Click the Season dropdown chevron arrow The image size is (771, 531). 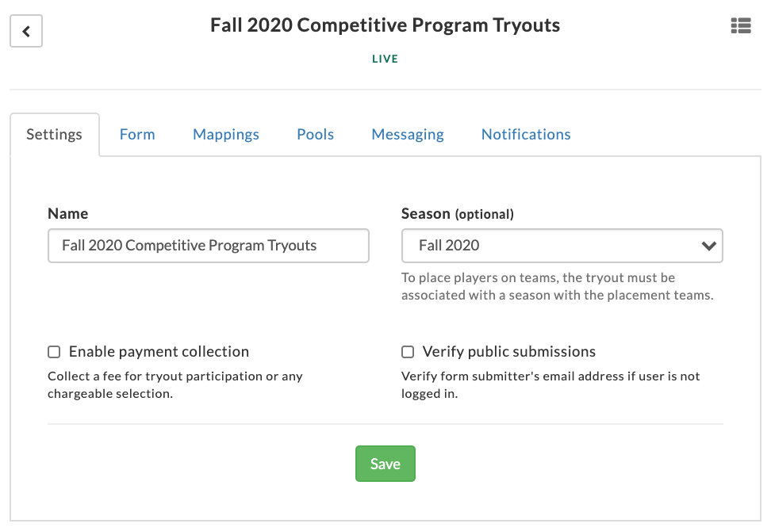pos(708,246)
